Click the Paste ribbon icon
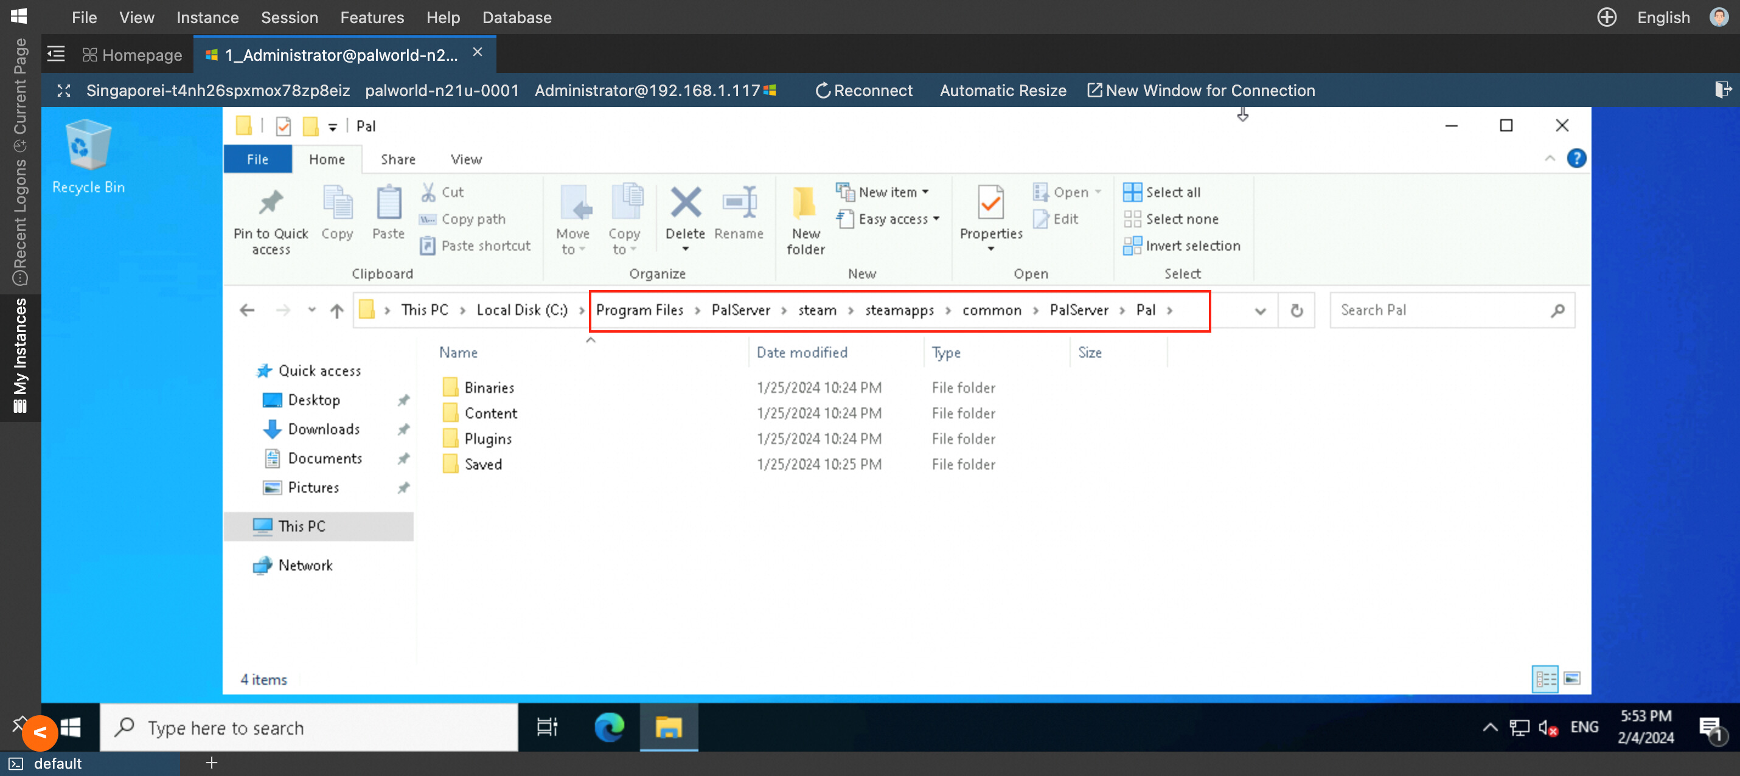The height and width of the screenshot is (776, 1740). coord(388,202)
